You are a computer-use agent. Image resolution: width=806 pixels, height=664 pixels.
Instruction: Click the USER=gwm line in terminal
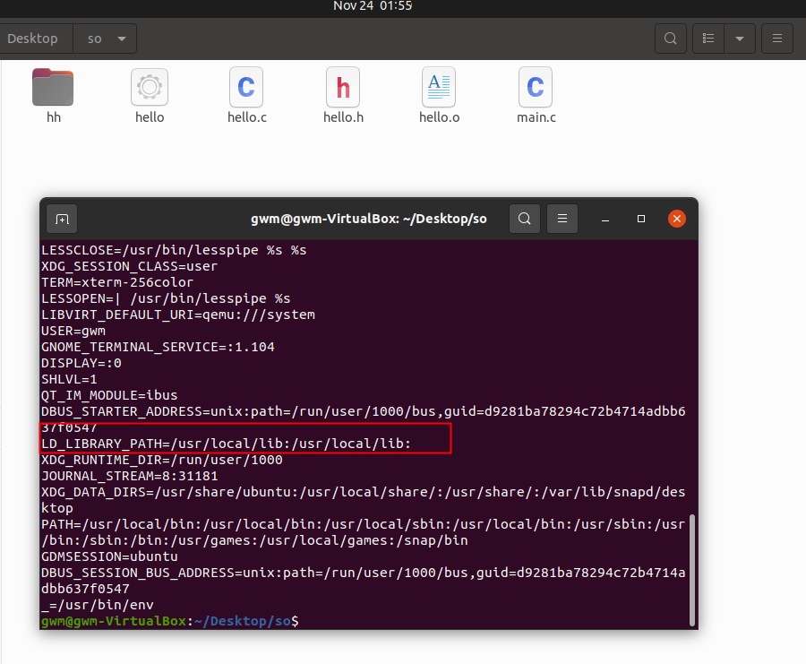tap(73, 331)
